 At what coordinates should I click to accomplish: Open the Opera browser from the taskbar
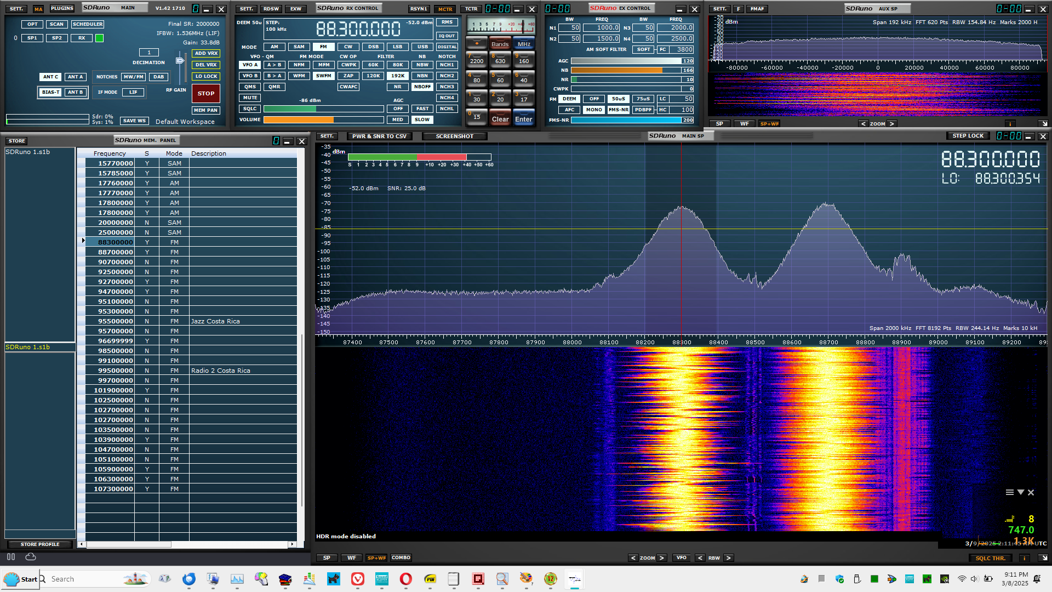(406, 579)
